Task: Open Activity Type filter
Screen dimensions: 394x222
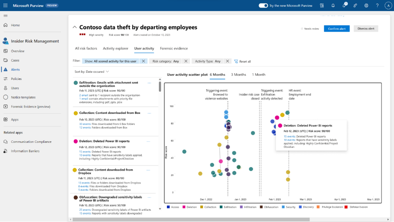Action: tap(207, 61)
